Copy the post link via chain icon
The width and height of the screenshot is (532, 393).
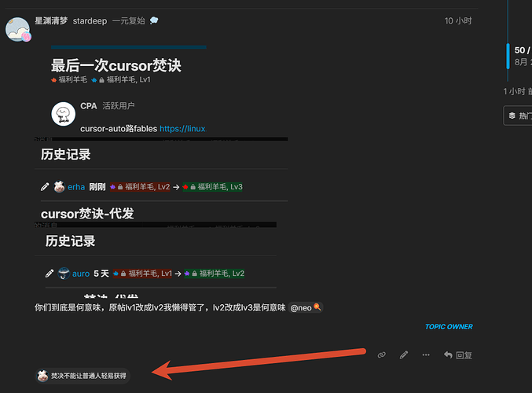click(x=382, y=355)
